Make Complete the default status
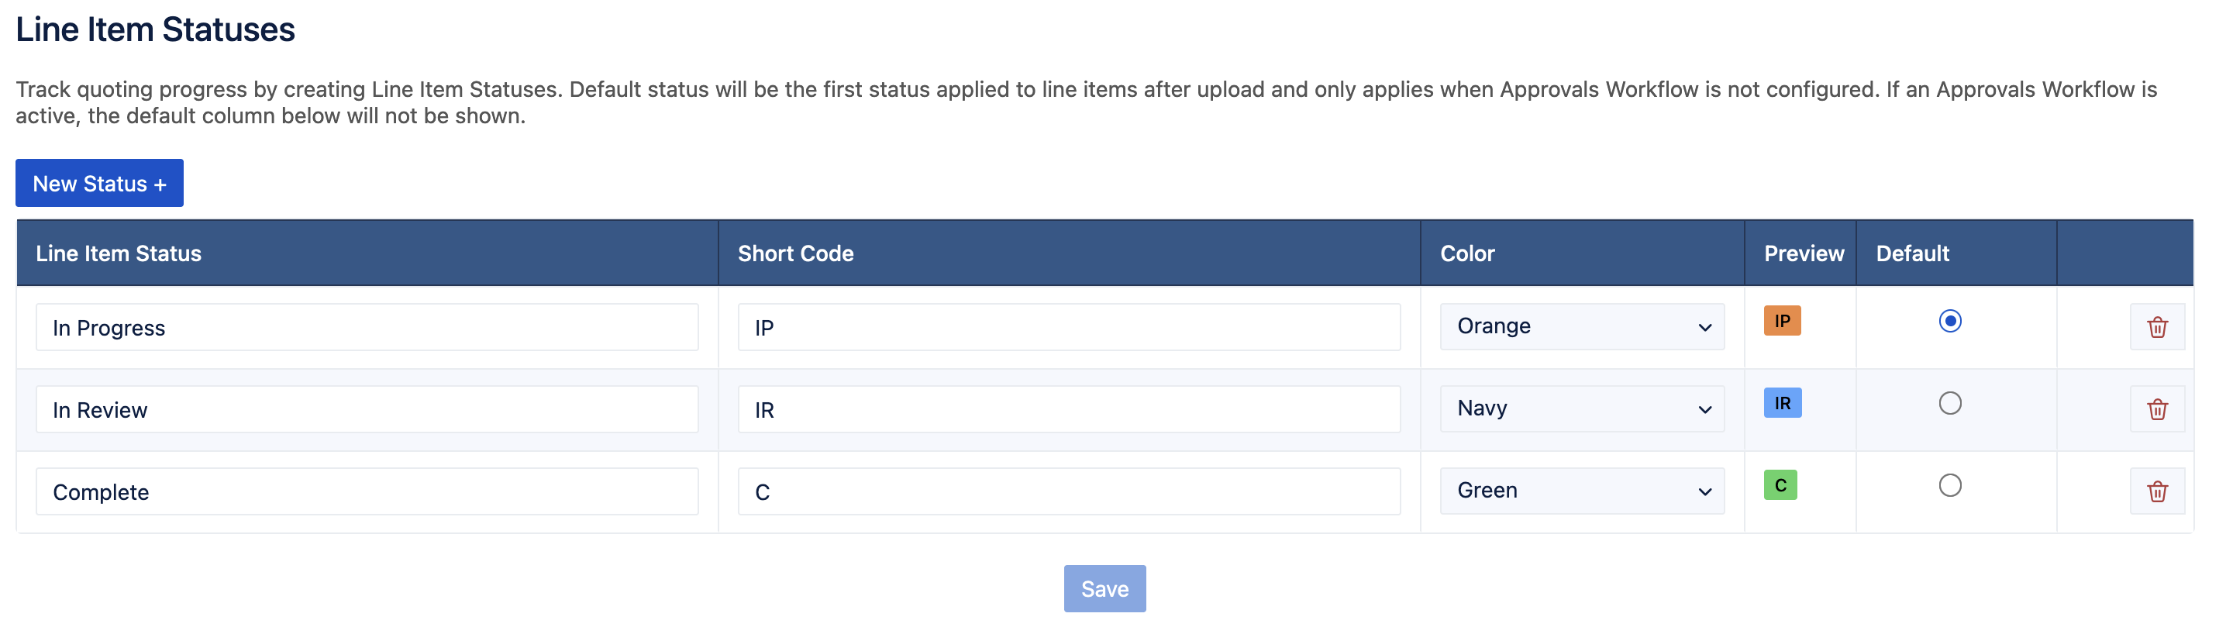 pyautogui.click(x=1949, y=484)
